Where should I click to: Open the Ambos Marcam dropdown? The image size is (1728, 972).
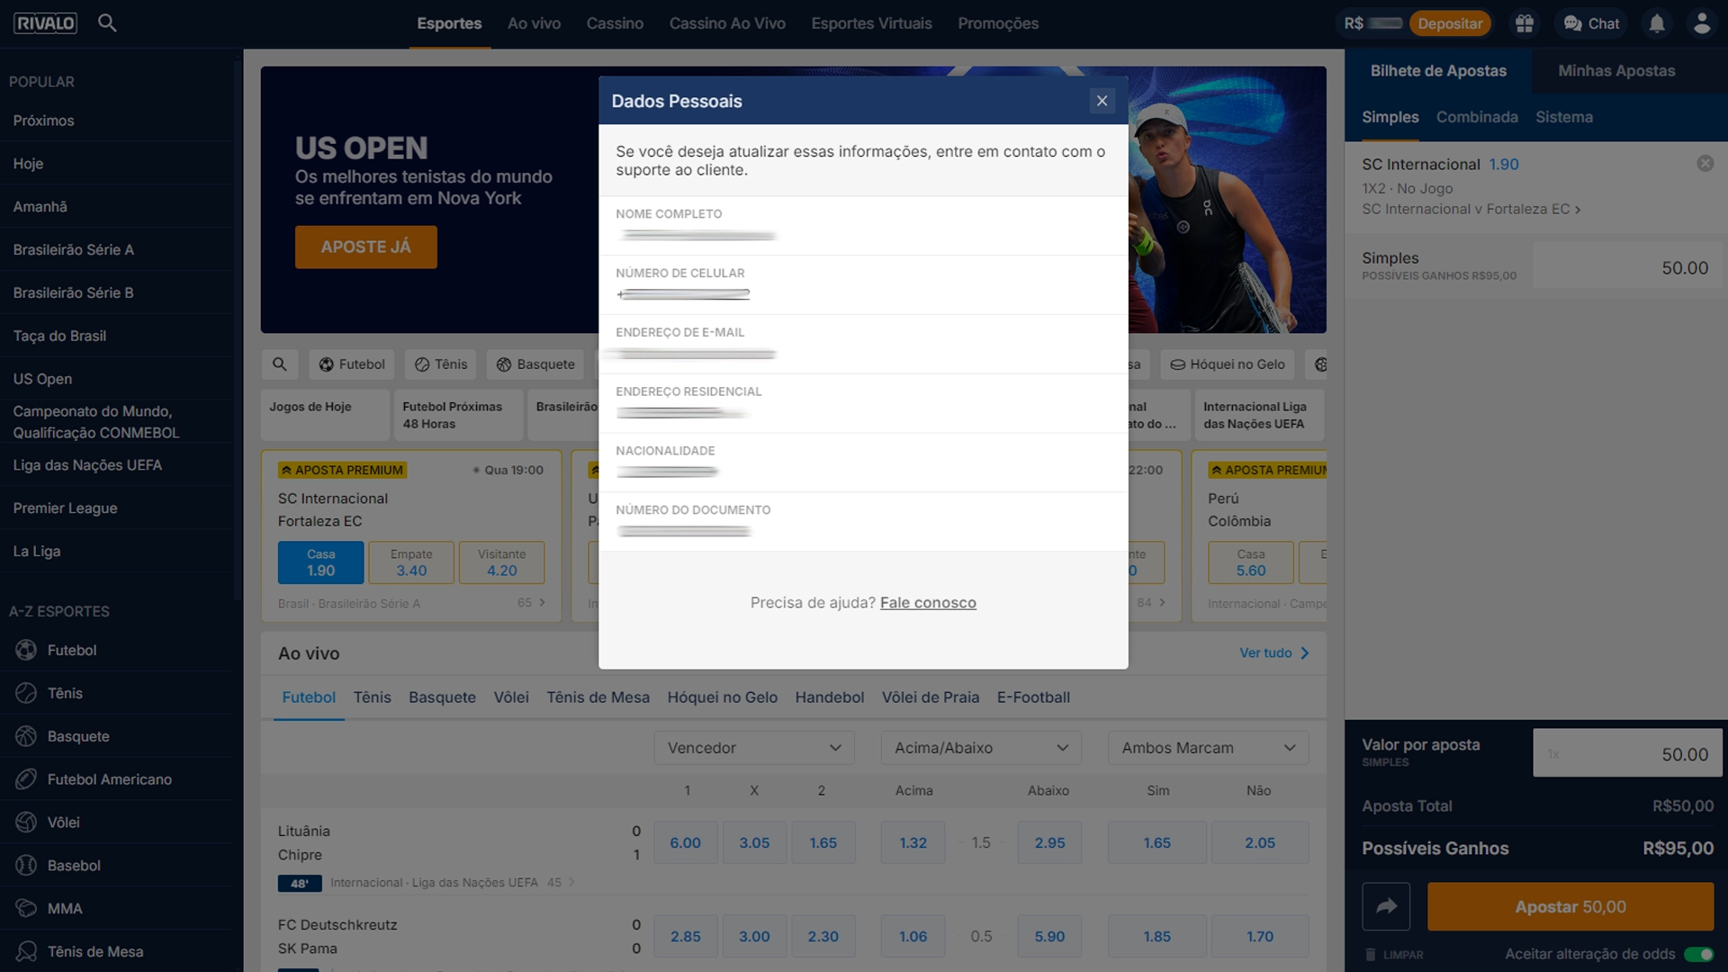tap(1208, 748)
